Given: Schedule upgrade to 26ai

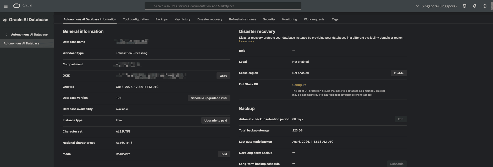Looking at the screenshot, I should click(209, 98).
